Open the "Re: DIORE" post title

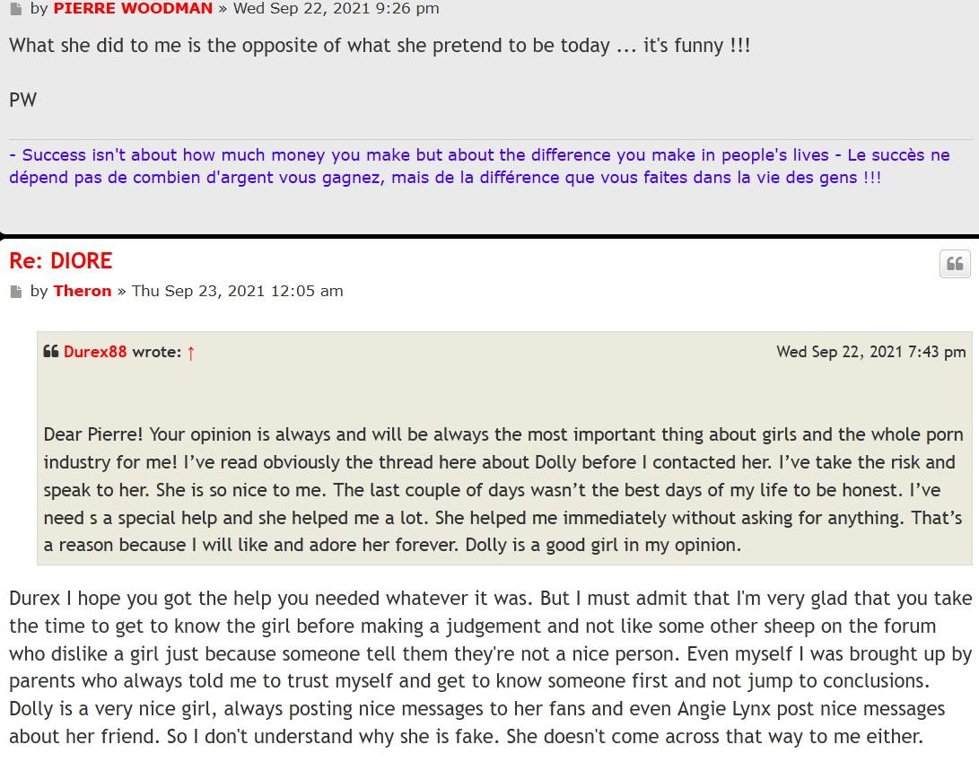click(61, 261)
